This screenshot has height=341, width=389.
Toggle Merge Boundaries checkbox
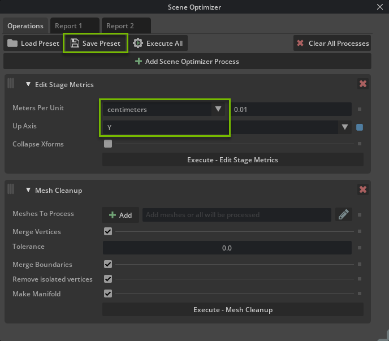[108, 264]
